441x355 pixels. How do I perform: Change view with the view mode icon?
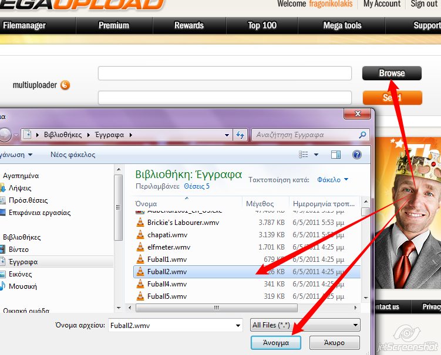[x=303, y=155]
